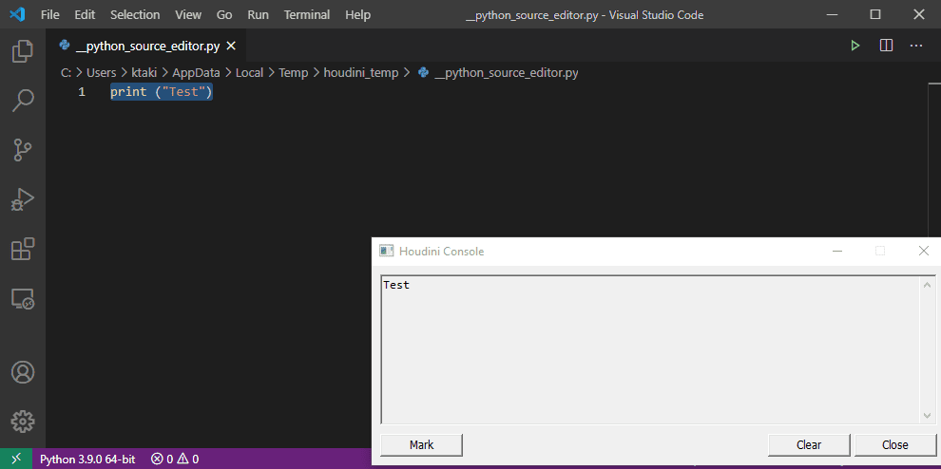Open the File menu

coord(49,14)
